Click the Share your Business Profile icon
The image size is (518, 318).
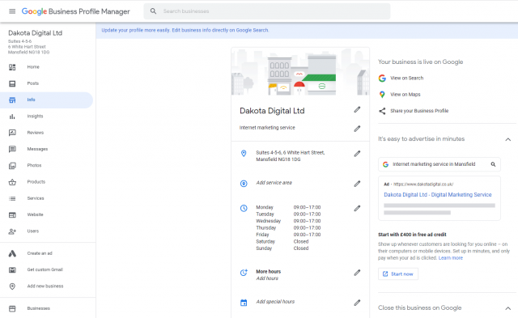382,111
